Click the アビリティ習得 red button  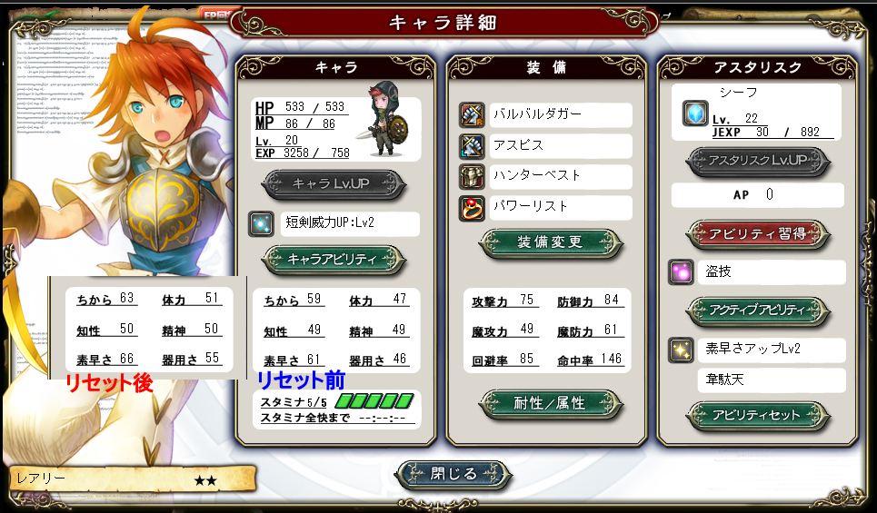[x=758, y=234]
